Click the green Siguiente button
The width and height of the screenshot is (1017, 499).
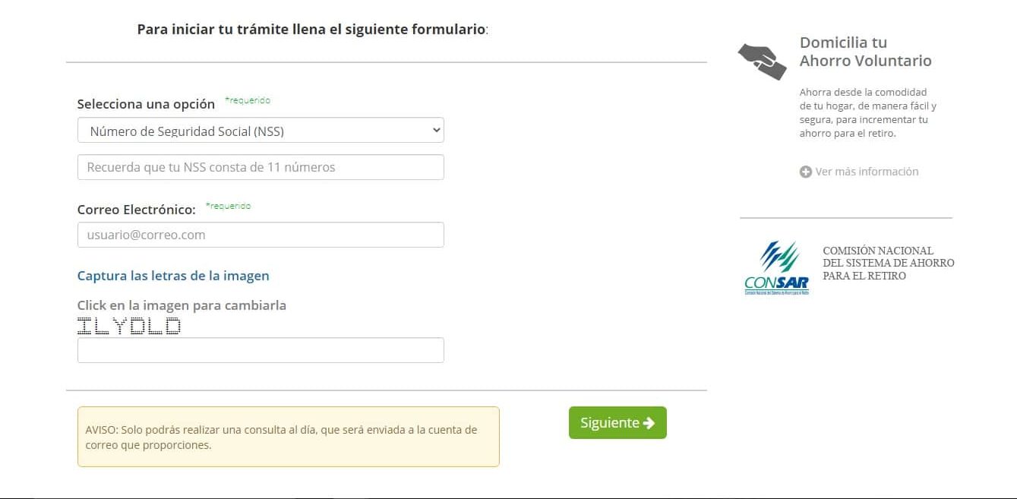click(x=617, y=423)
